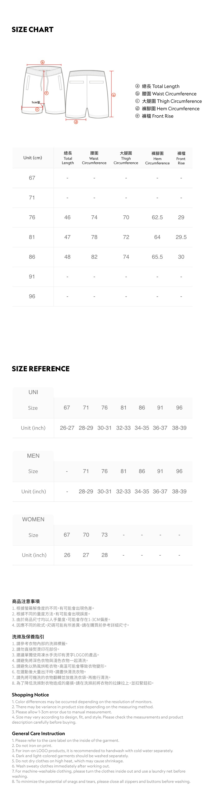Image resolution: width=205 pixels, height=800 pixels.
Task: Click the 'MEN' size reference table label
Action: (x=33, y=456)
